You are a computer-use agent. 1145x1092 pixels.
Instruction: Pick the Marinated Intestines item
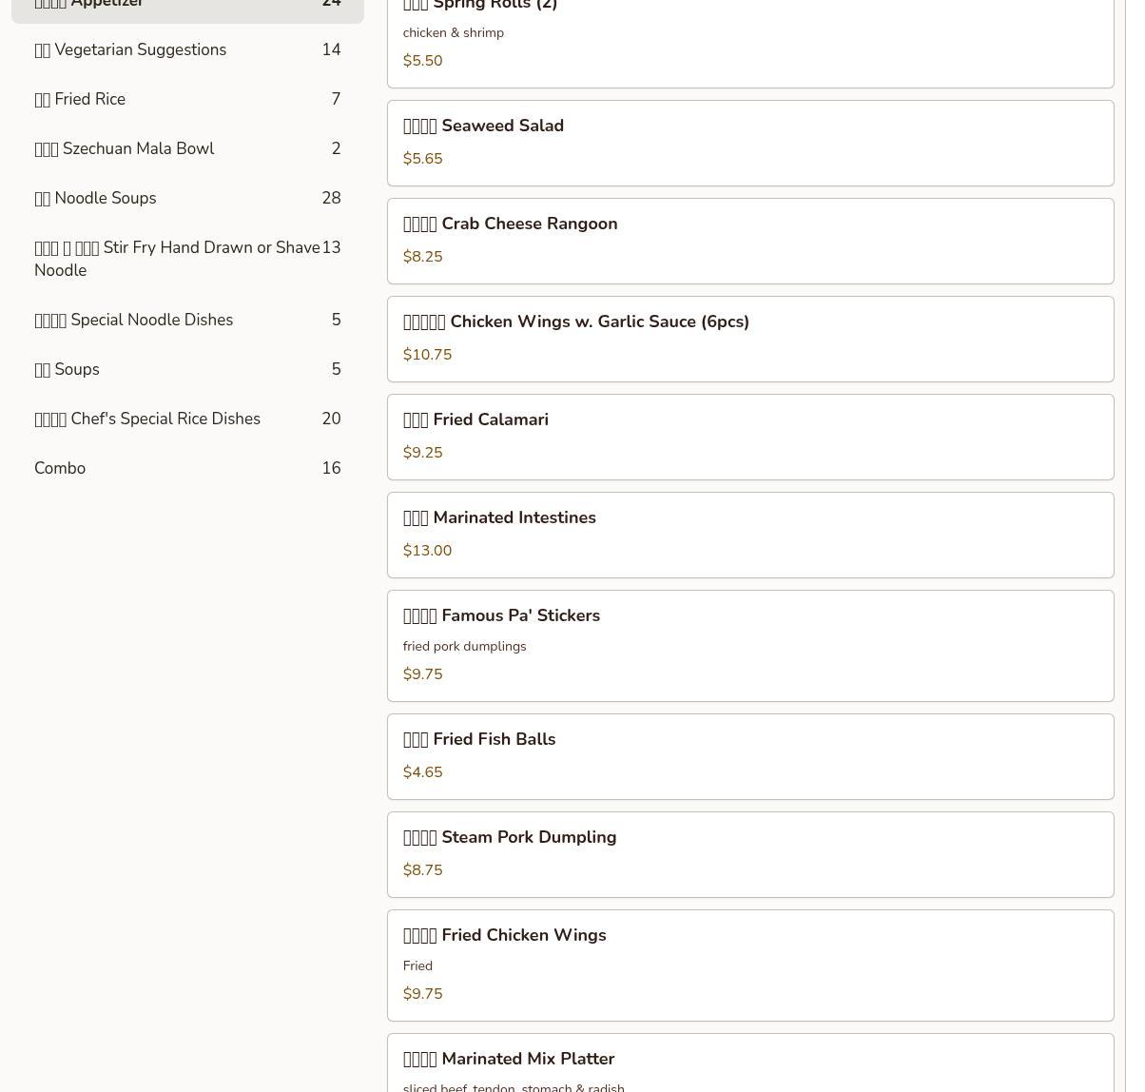tap(749, 535)
